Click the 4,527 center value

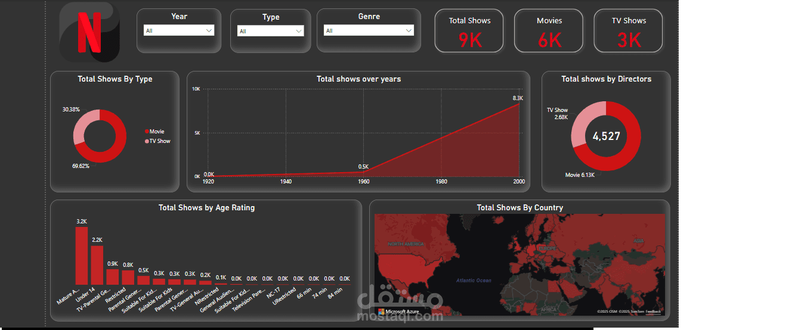(x=606, y=136)
